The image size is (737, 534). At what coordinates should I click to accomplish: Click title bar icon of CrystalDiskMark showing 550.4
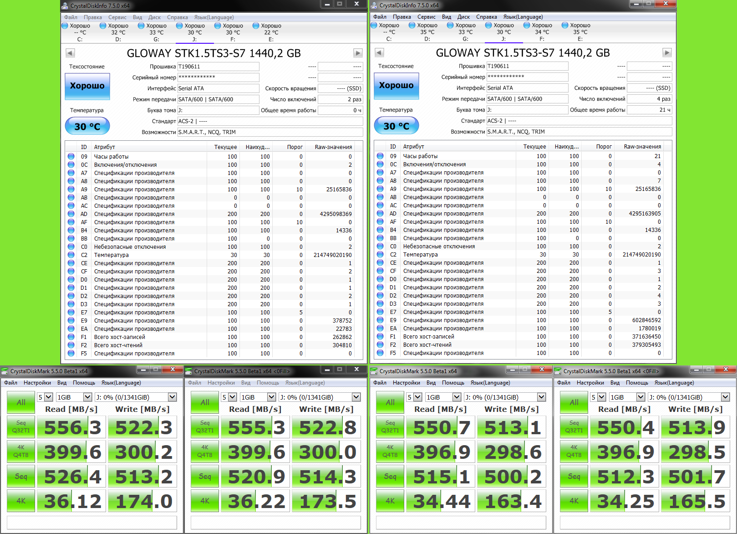[558, 371]
